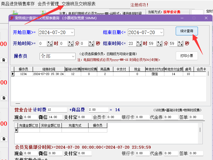Click the first 备 button in background window

pyautogui.click(x=4, y=60)
